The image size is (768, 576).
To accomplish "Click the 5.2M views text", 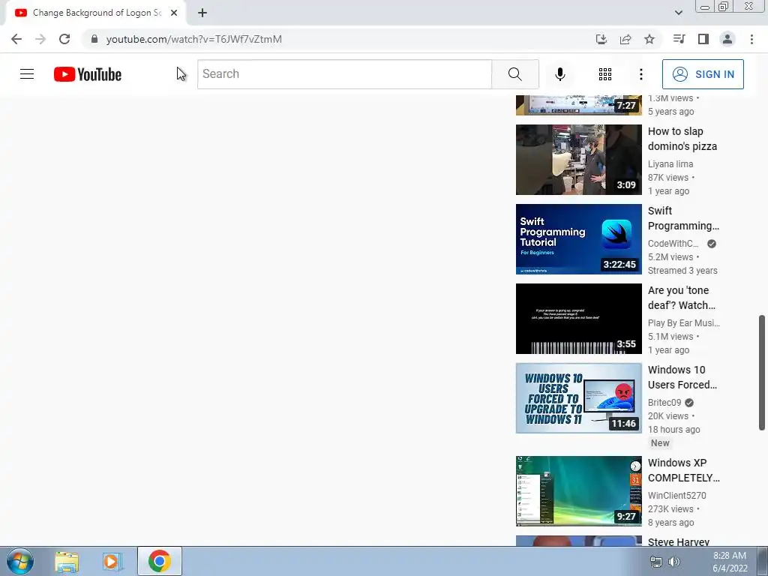I will 670,257.
